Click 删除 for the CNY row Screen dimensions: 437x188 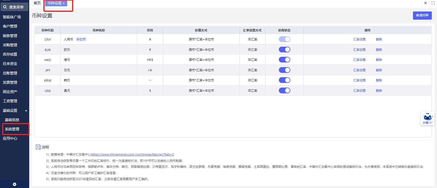click(379, 39)
